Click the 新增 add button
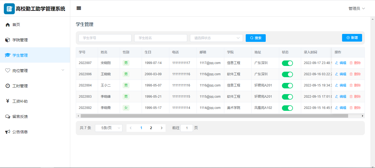 coord(352,38)
